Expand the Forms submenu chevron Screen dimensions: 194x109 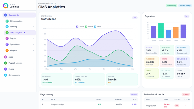(x=33, y=69)
